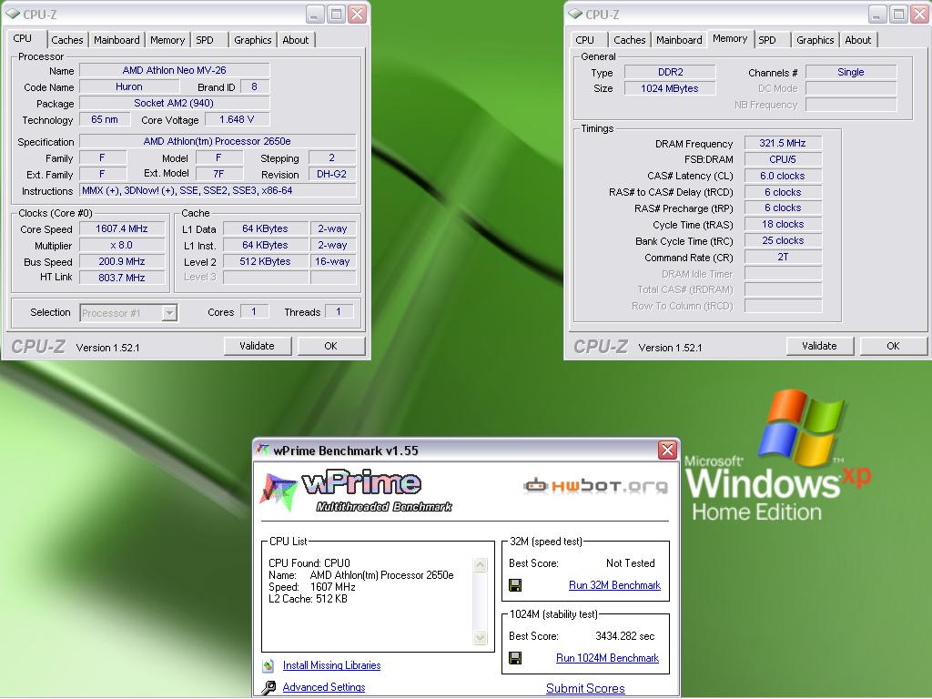Click Submit Scores link

click(585, 688)
